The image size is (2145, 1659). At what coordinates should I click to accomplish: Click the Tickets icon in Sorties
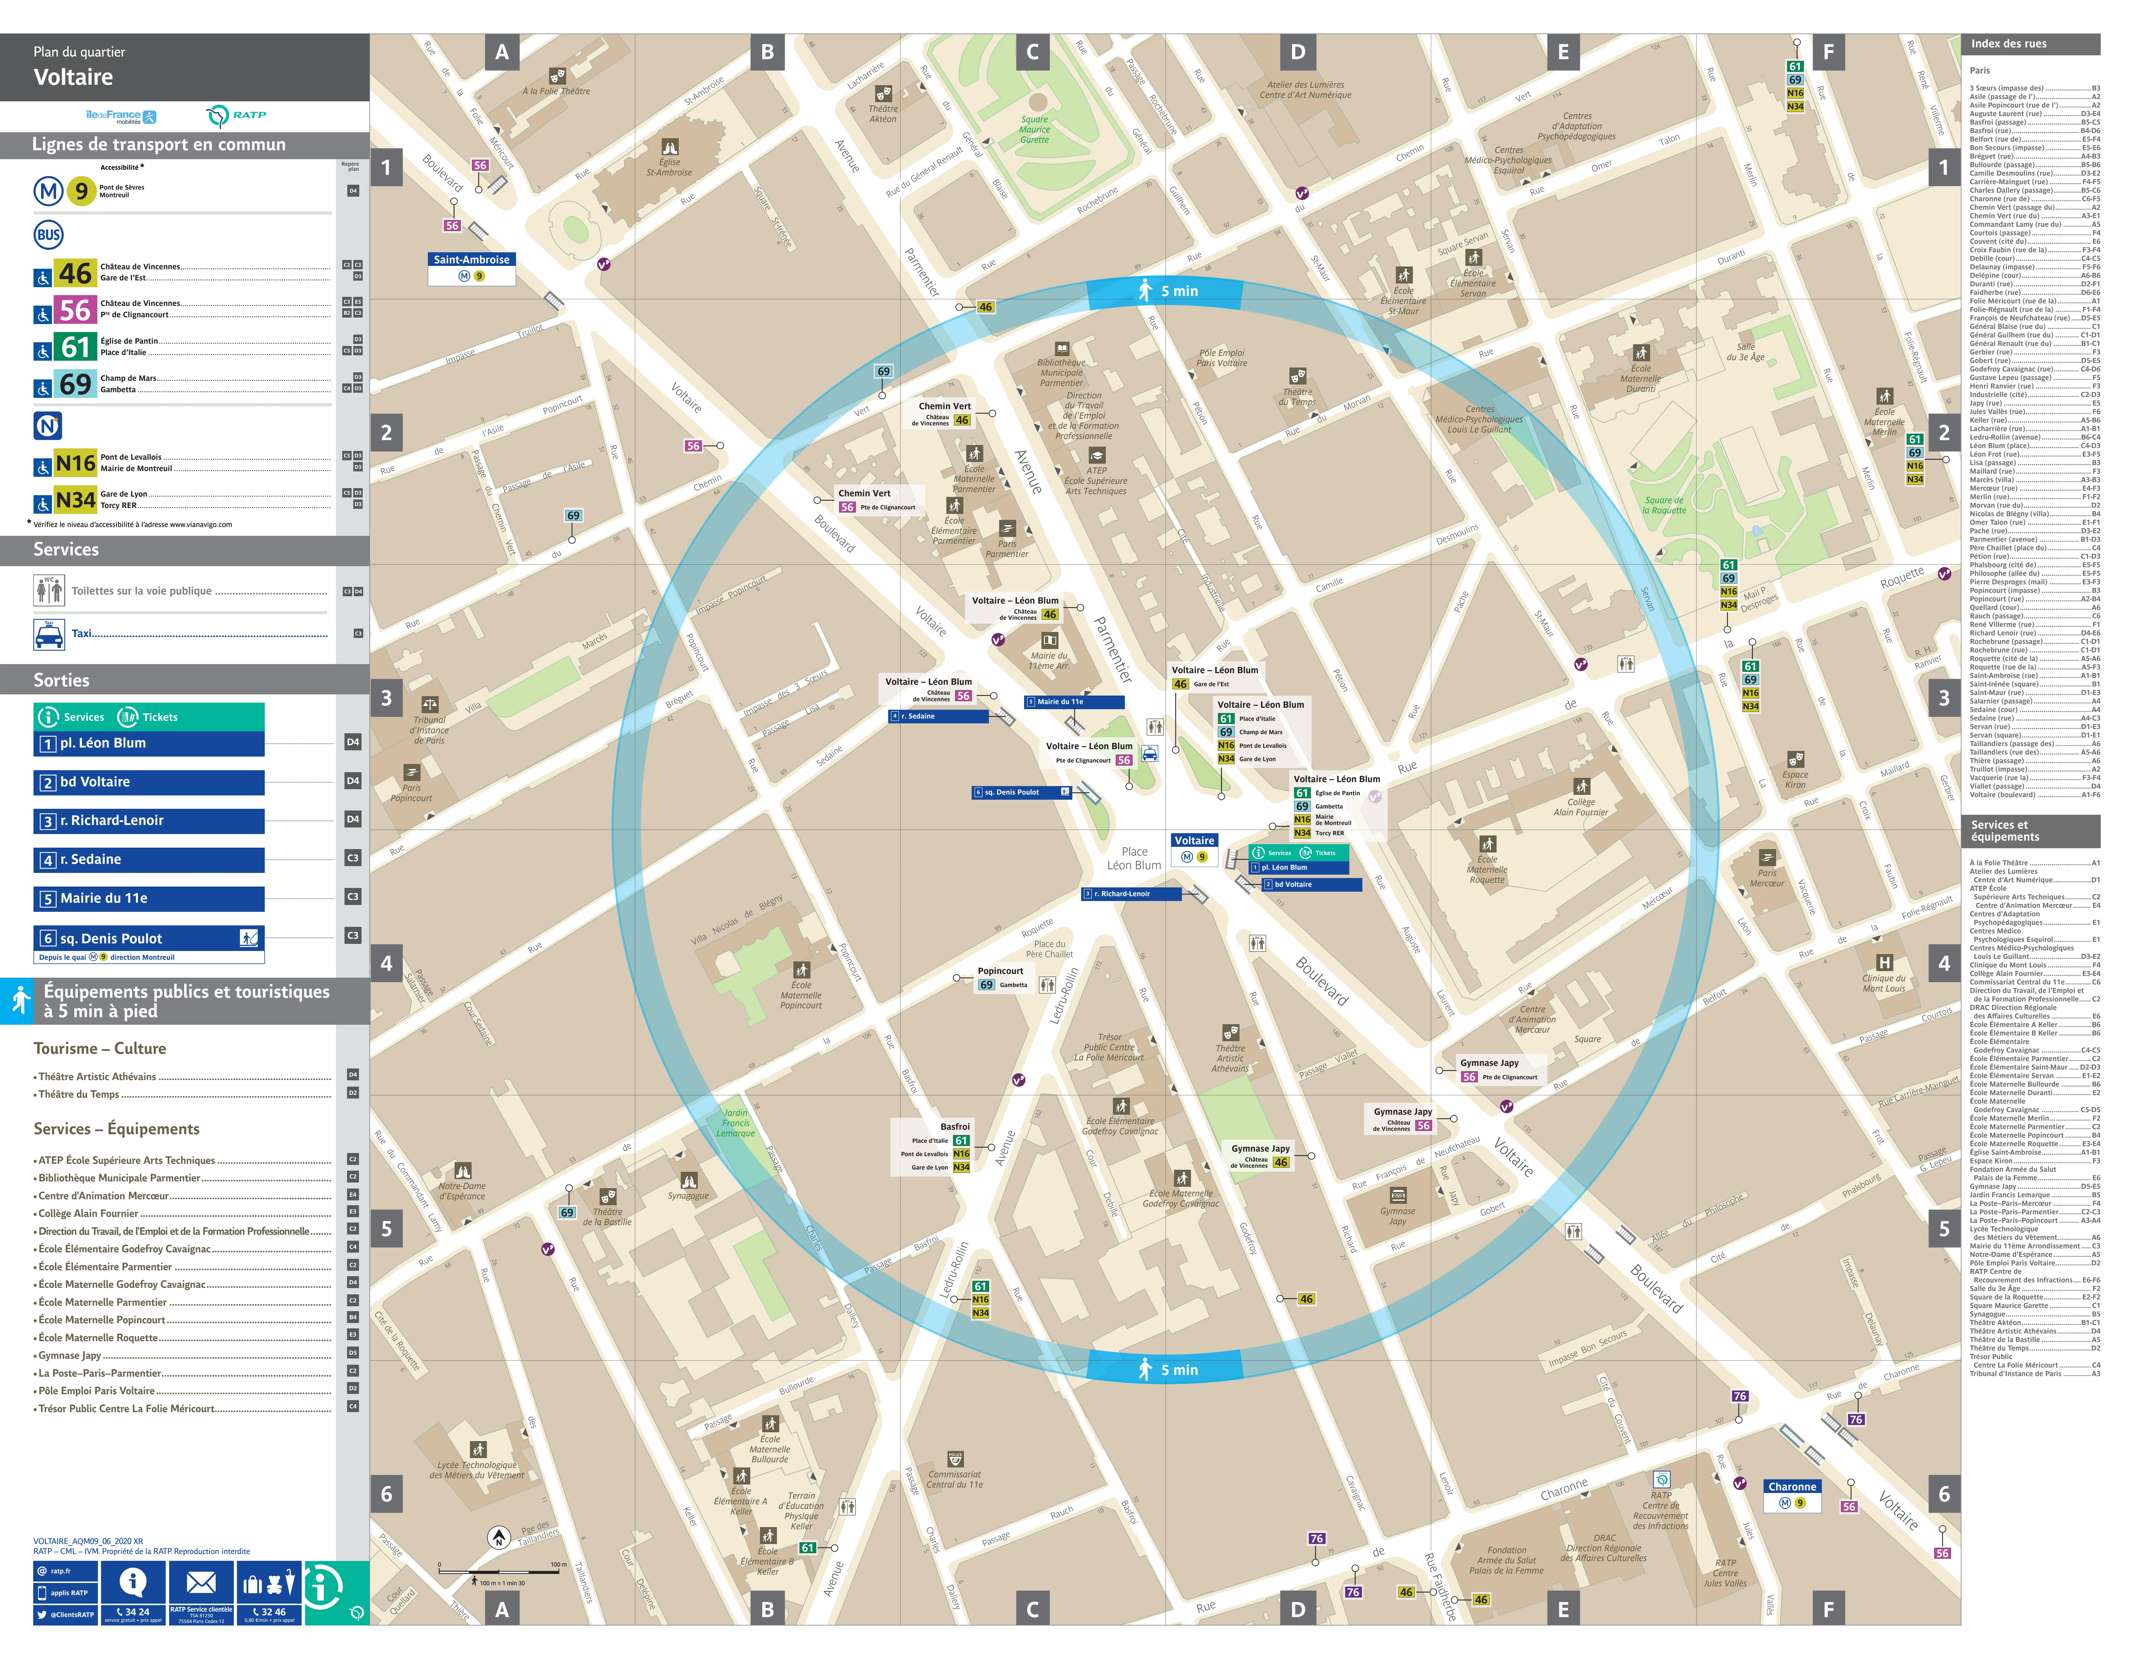pos(128,717)
